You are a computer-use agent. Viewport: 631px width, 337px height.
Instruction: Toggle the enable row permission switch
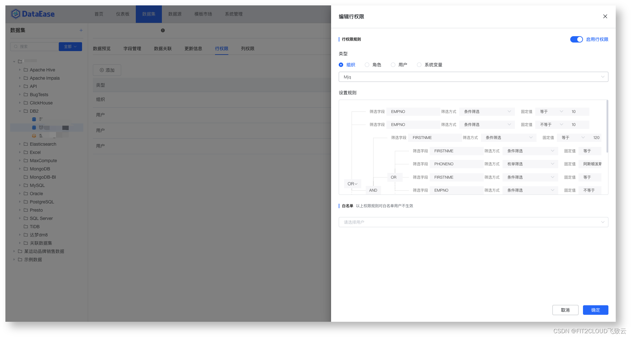click(x=576, y=39)
